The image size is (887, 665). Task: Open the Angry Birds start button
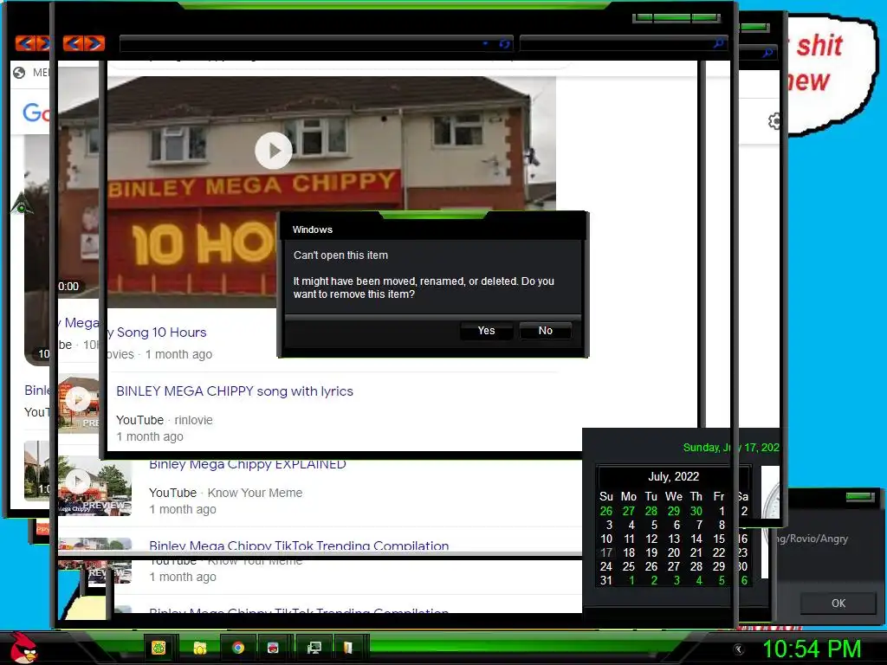23,648
